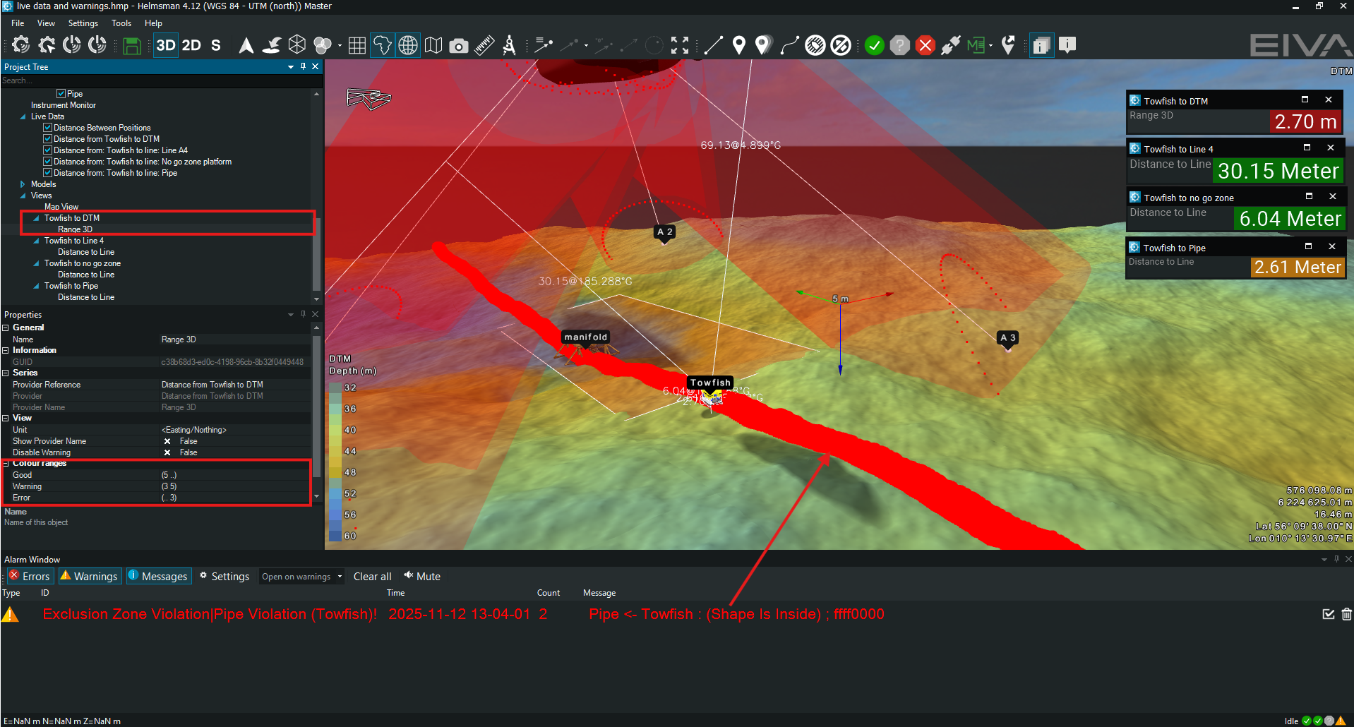Click the single waypoint pin icon
1354x727 pixels.
(x=739, y=46)
